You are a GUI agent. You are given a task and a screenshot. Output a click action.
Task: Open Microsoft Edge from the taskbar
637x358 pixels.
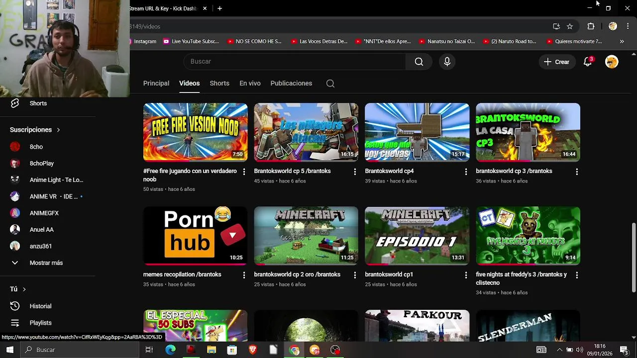tap(171, 350)
